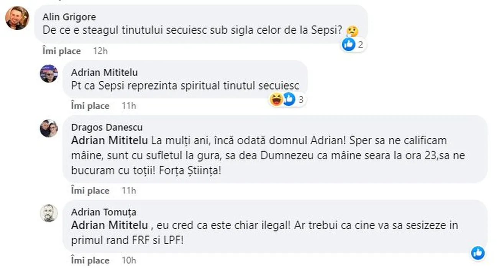Click blue like icon on Adrian Mititelu's comment
The image size is (499, 268).
click(289, 100)
